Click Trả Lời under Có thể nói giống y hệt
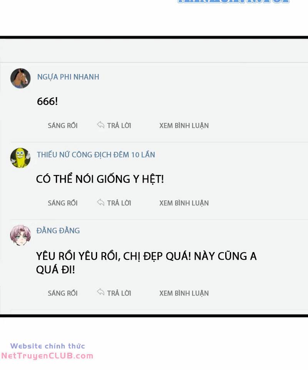 pos(119,203)
